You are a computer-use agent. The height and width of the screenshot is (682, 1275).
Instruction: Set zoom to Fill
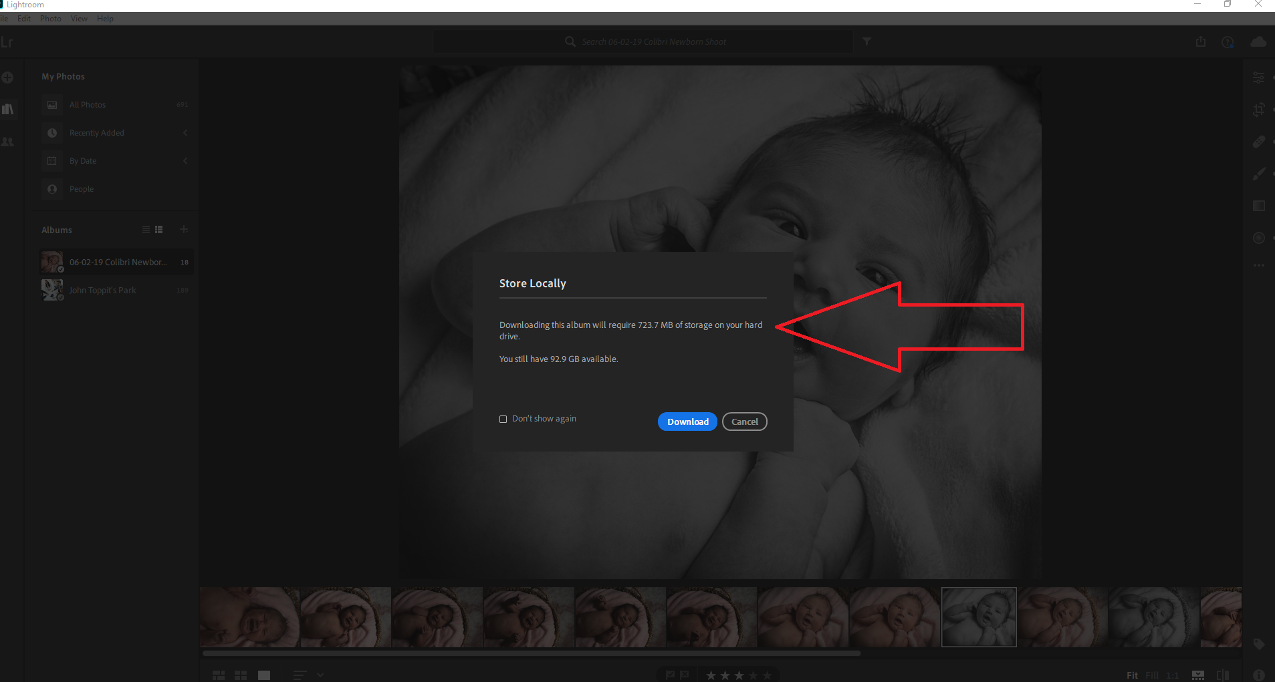point(1152,675)
